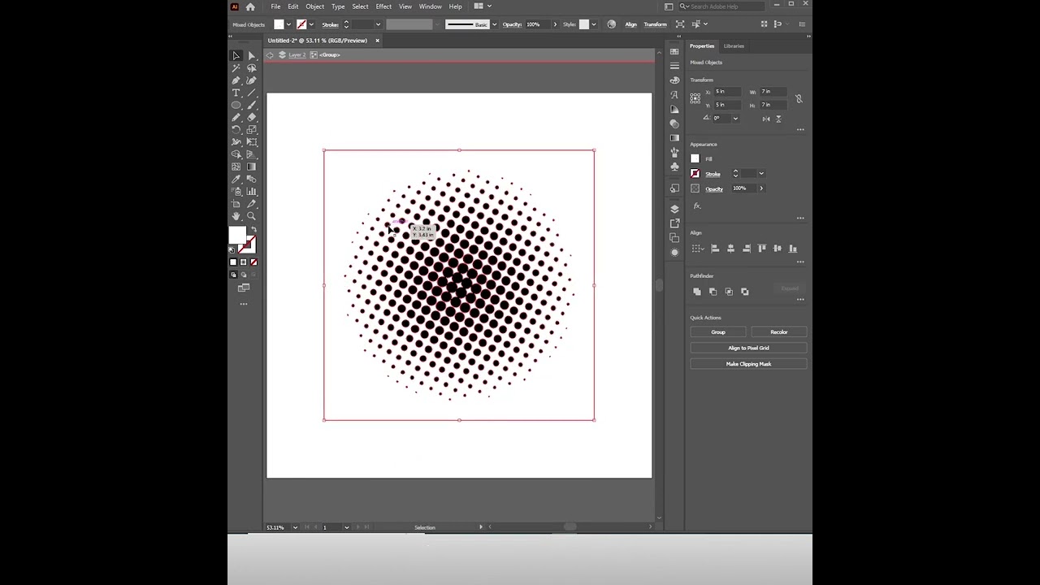Open graphic Style dropdown
1040x585 pixels.
tap(594, 24)
